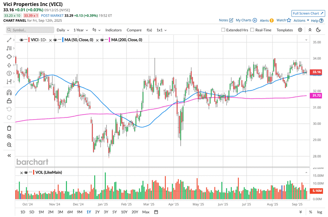
Task: Hide the VICI price series
Action: [x=21, y=40]
